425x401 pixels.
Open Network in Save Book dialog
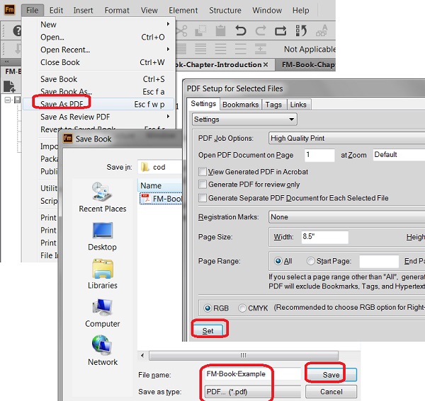[103, 351]
